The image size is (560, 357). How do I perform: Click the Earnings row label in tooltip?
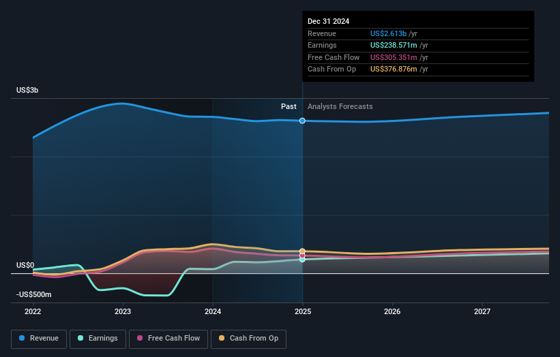322,45
